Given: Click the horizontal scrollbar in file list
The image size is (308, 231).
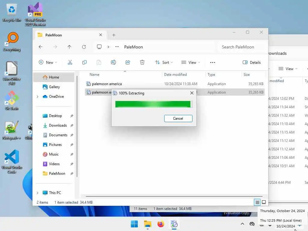Looking at the screenshot, I should pos(174,196).
